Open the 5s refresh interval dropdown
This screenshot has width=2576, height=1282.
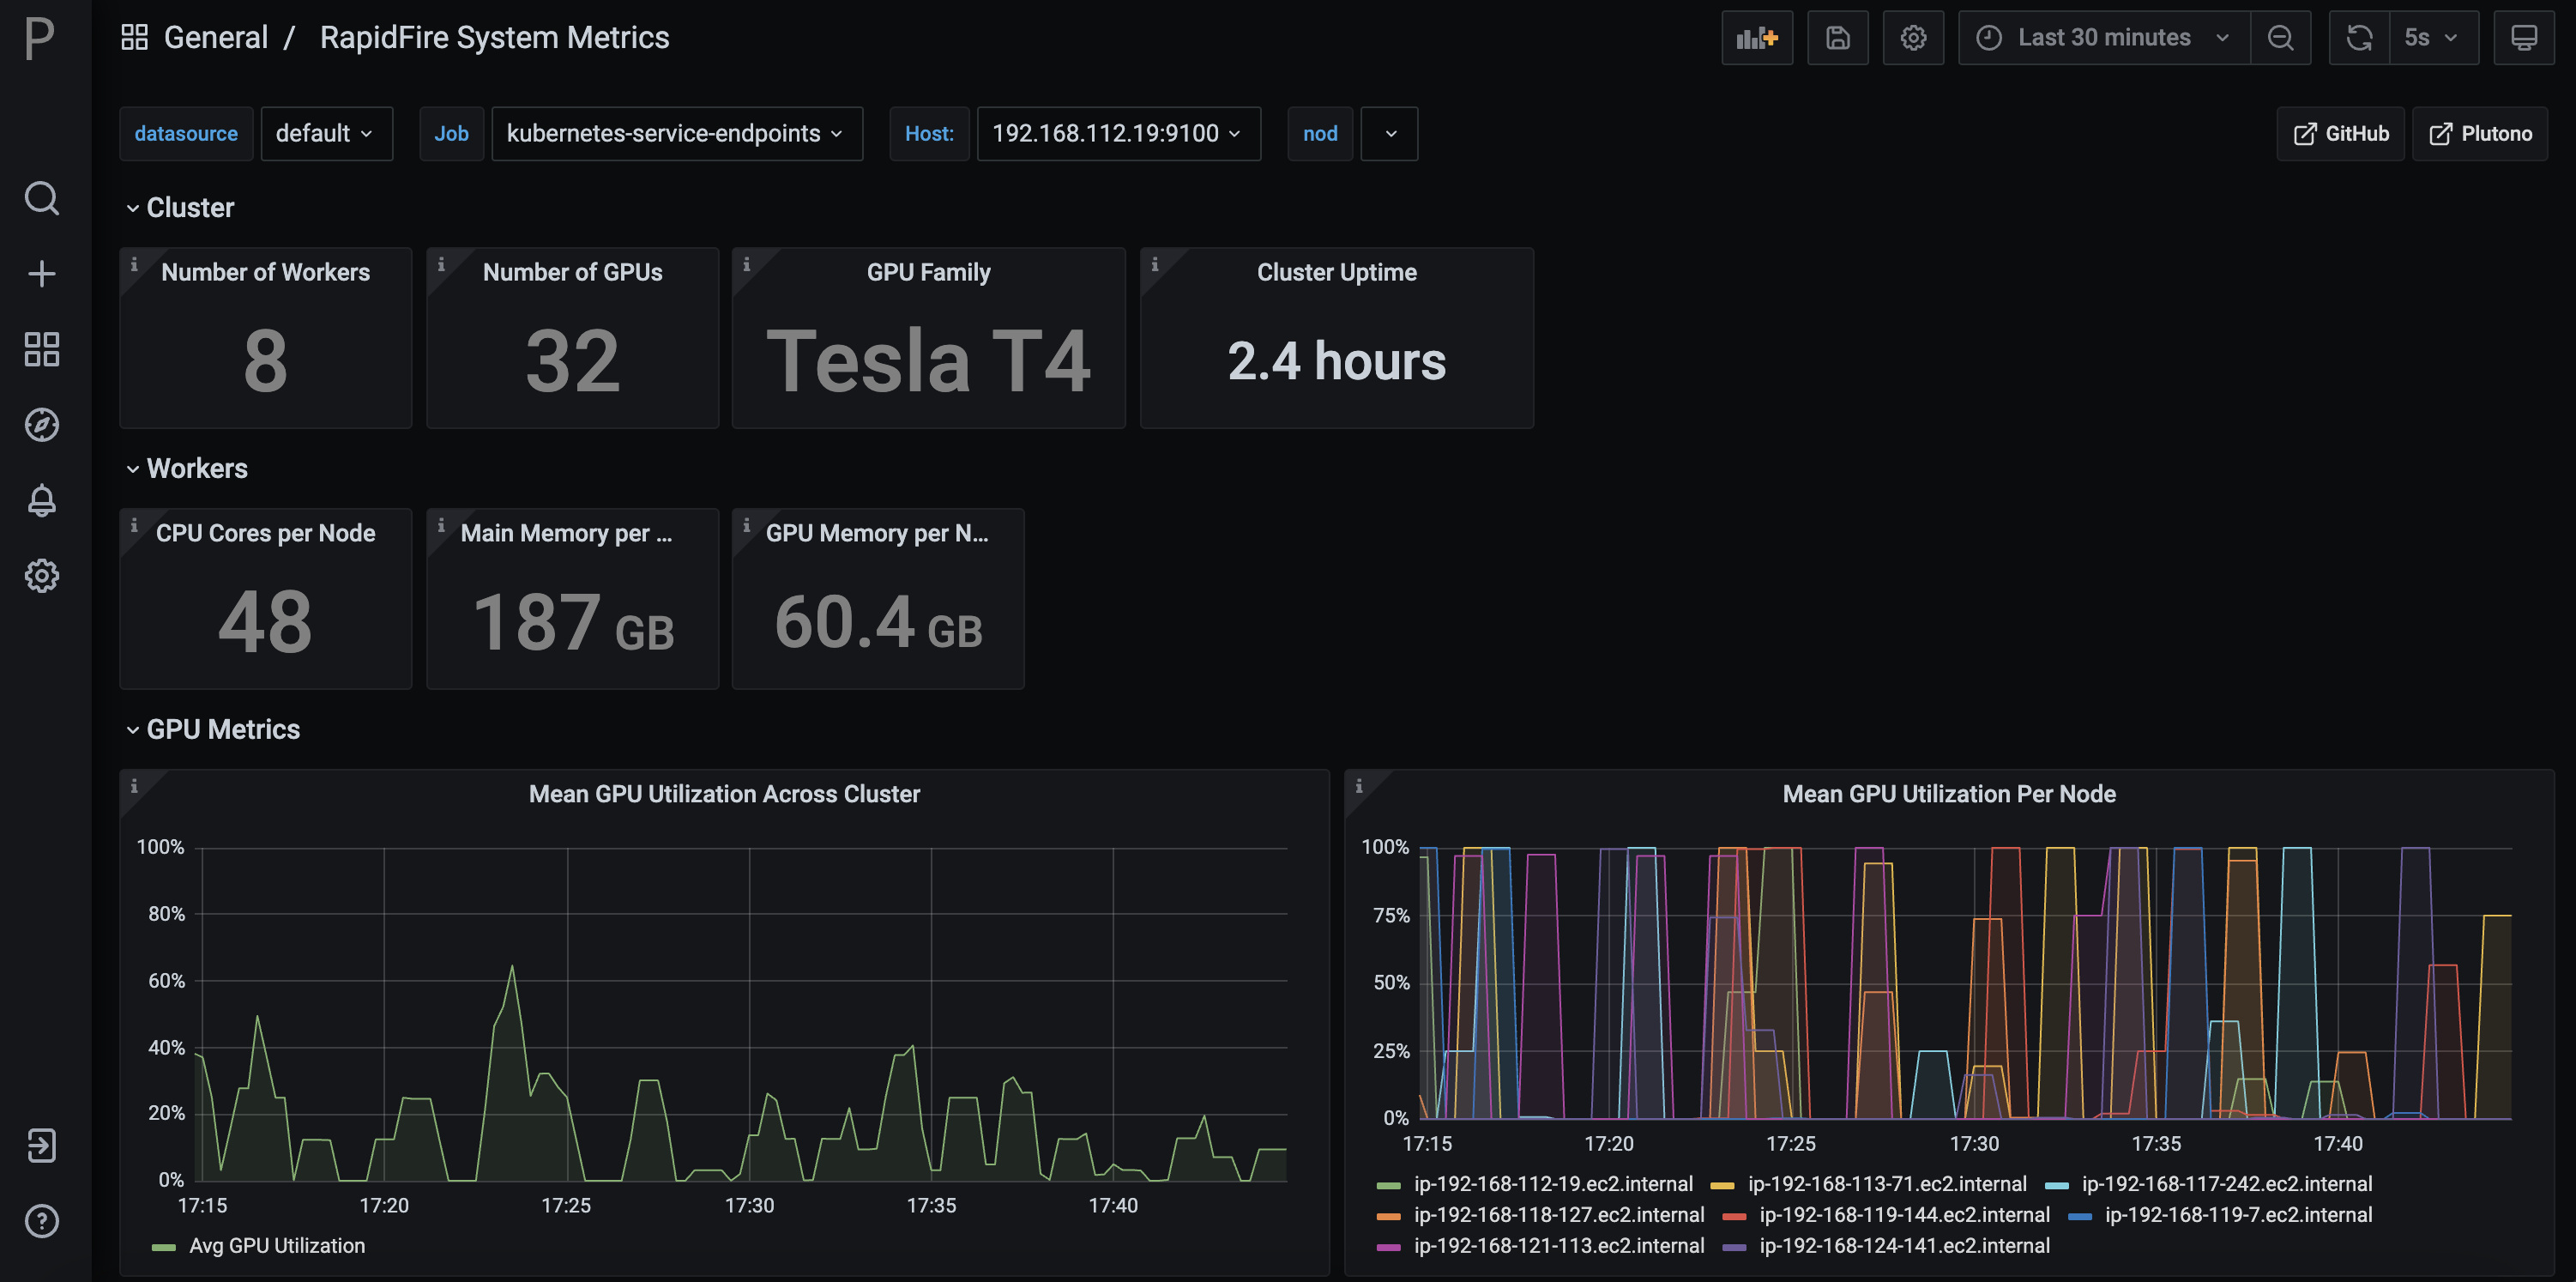pos(2433,38)
